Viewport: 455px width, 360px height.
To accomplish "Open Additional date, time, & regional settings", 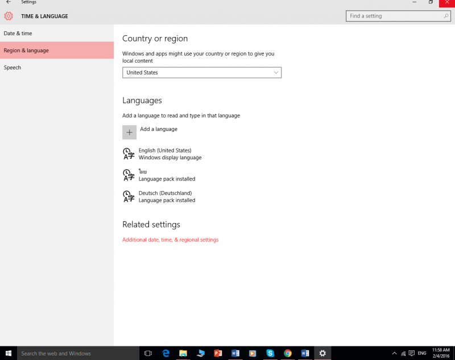I will click(170, 239).
